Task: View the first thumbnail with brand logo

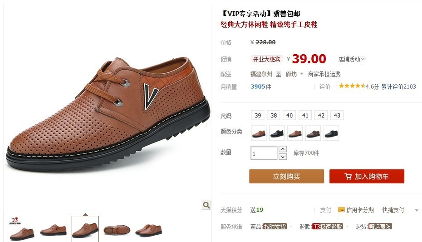Action: (x=22, y=229)
